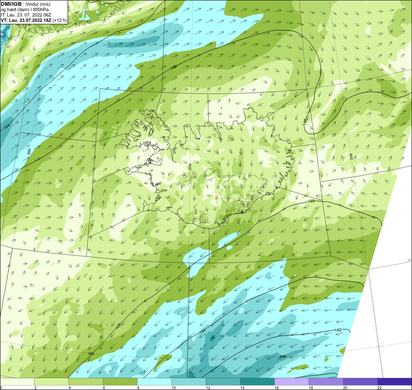Click the 4–6 m/s green legend swatch
The image size is (412, 390).
[86, 381]
